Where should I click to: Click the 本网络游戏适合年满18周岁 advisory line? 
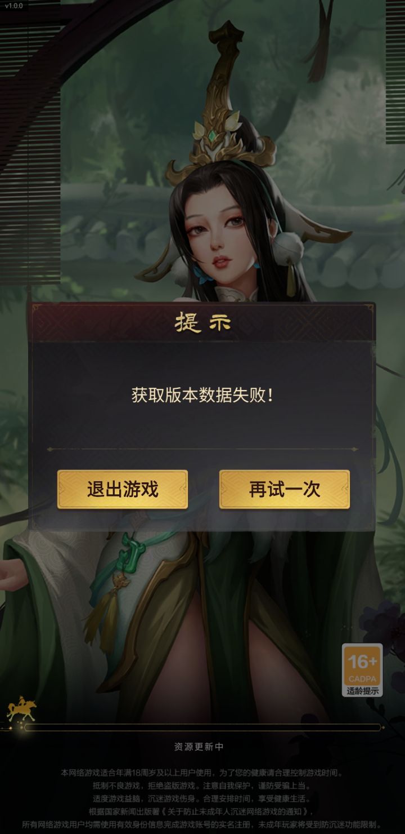coord(202,773)
